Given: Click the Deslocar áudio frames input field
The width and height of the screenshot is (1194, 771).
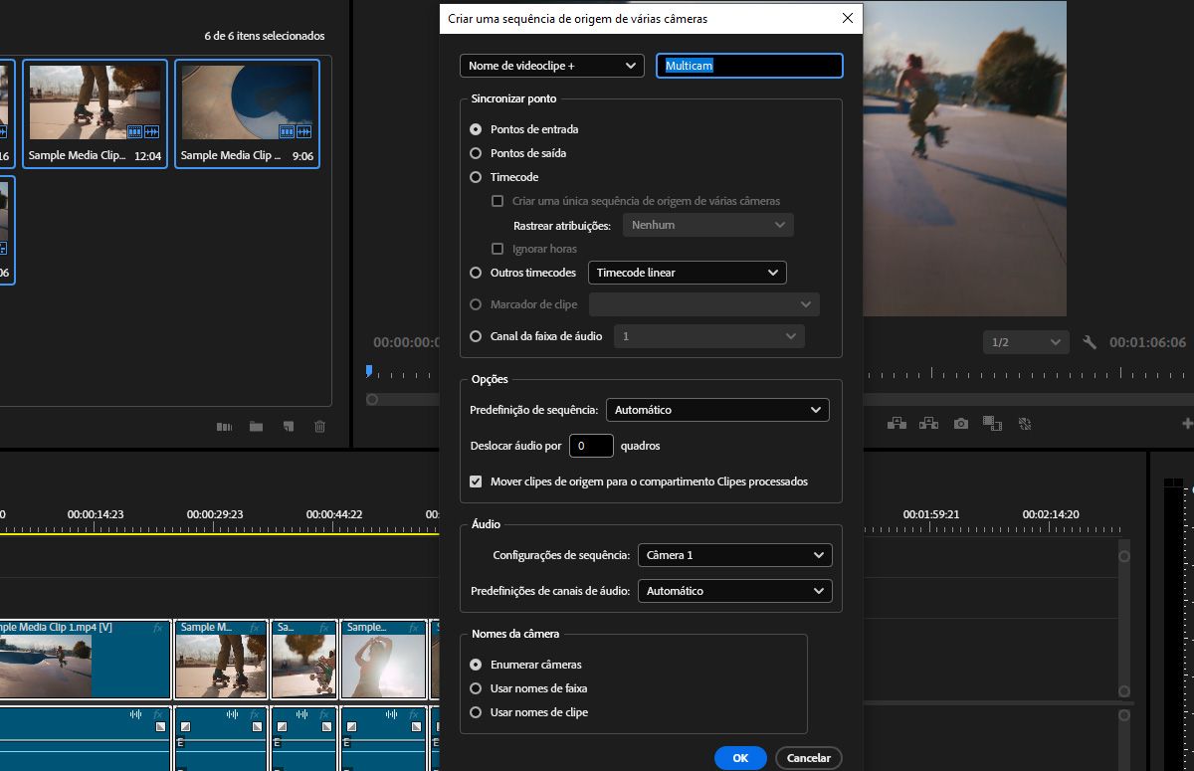Looking at the screenshot, I should click(x=591, y=446).
